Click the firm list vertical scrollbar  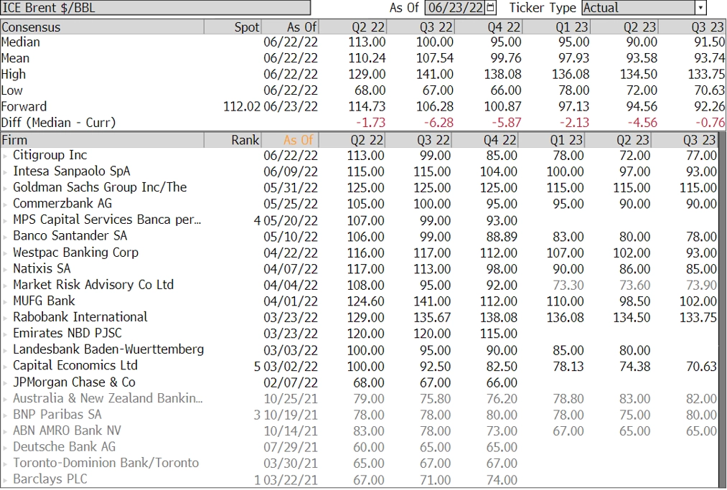pos(722,310)
